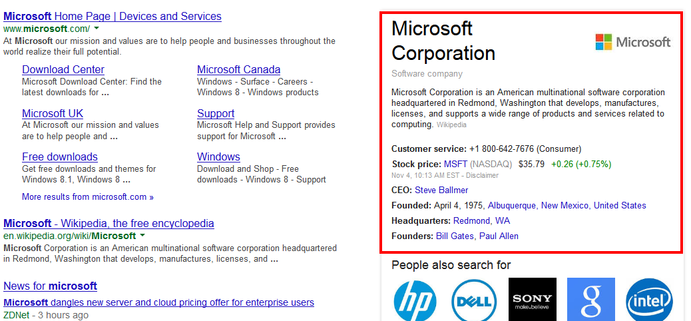Click the Bill Gates founder link
Image resolution: width=691 pixels, height=321 pixels.
coord(455,236)
